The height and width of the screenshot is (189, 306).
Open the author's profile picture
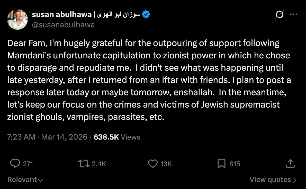[x=17, y=20]
